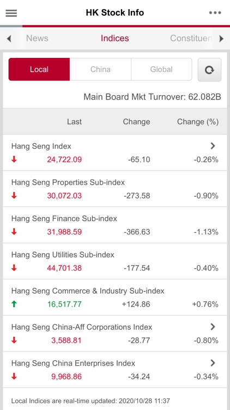Expand China Enterprises Index chevron
This screenshot has height=410, width=230.
coord(213,362)
